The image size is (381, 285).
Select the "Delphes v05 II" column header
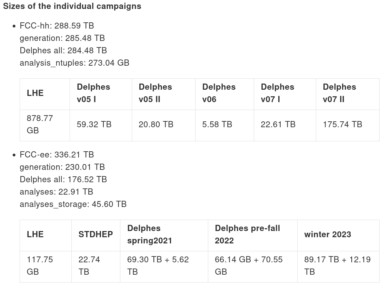pyautogui.click(x=155, y=93)
